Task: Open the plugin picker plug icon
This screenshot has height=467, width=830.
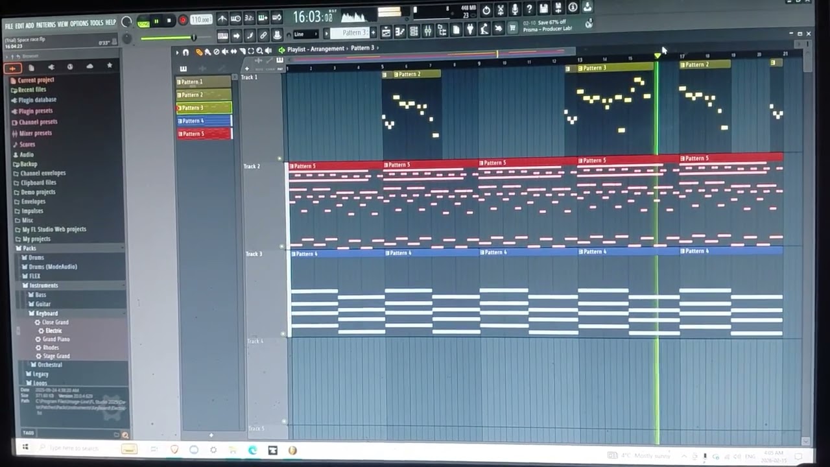Action: [470, 29]
